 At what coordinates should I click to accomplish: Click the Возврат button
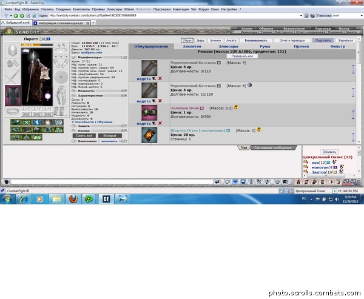click(x=110, y=136)
